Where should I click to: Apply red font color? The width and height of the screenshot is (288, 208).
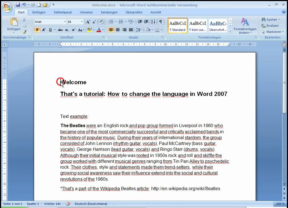coord(99,30)
